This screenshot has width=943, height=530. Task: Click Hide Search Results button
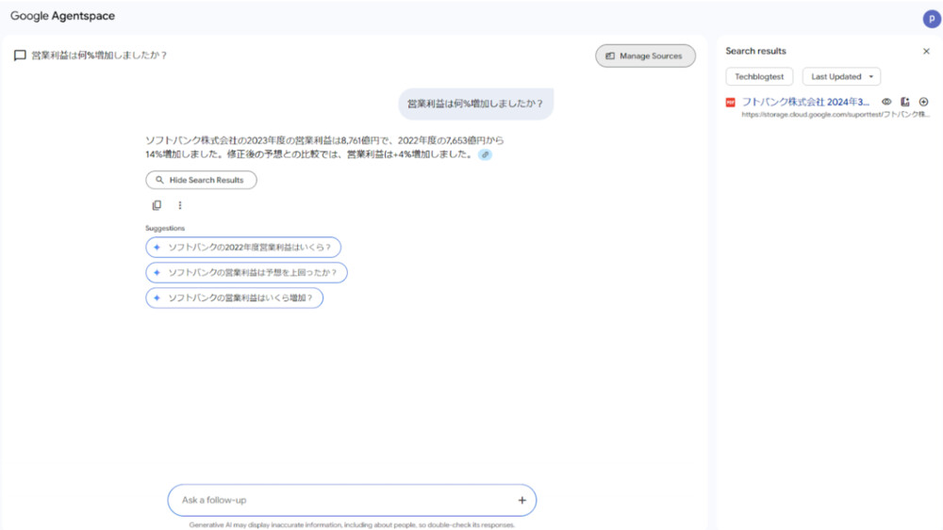tap(201, 180)
